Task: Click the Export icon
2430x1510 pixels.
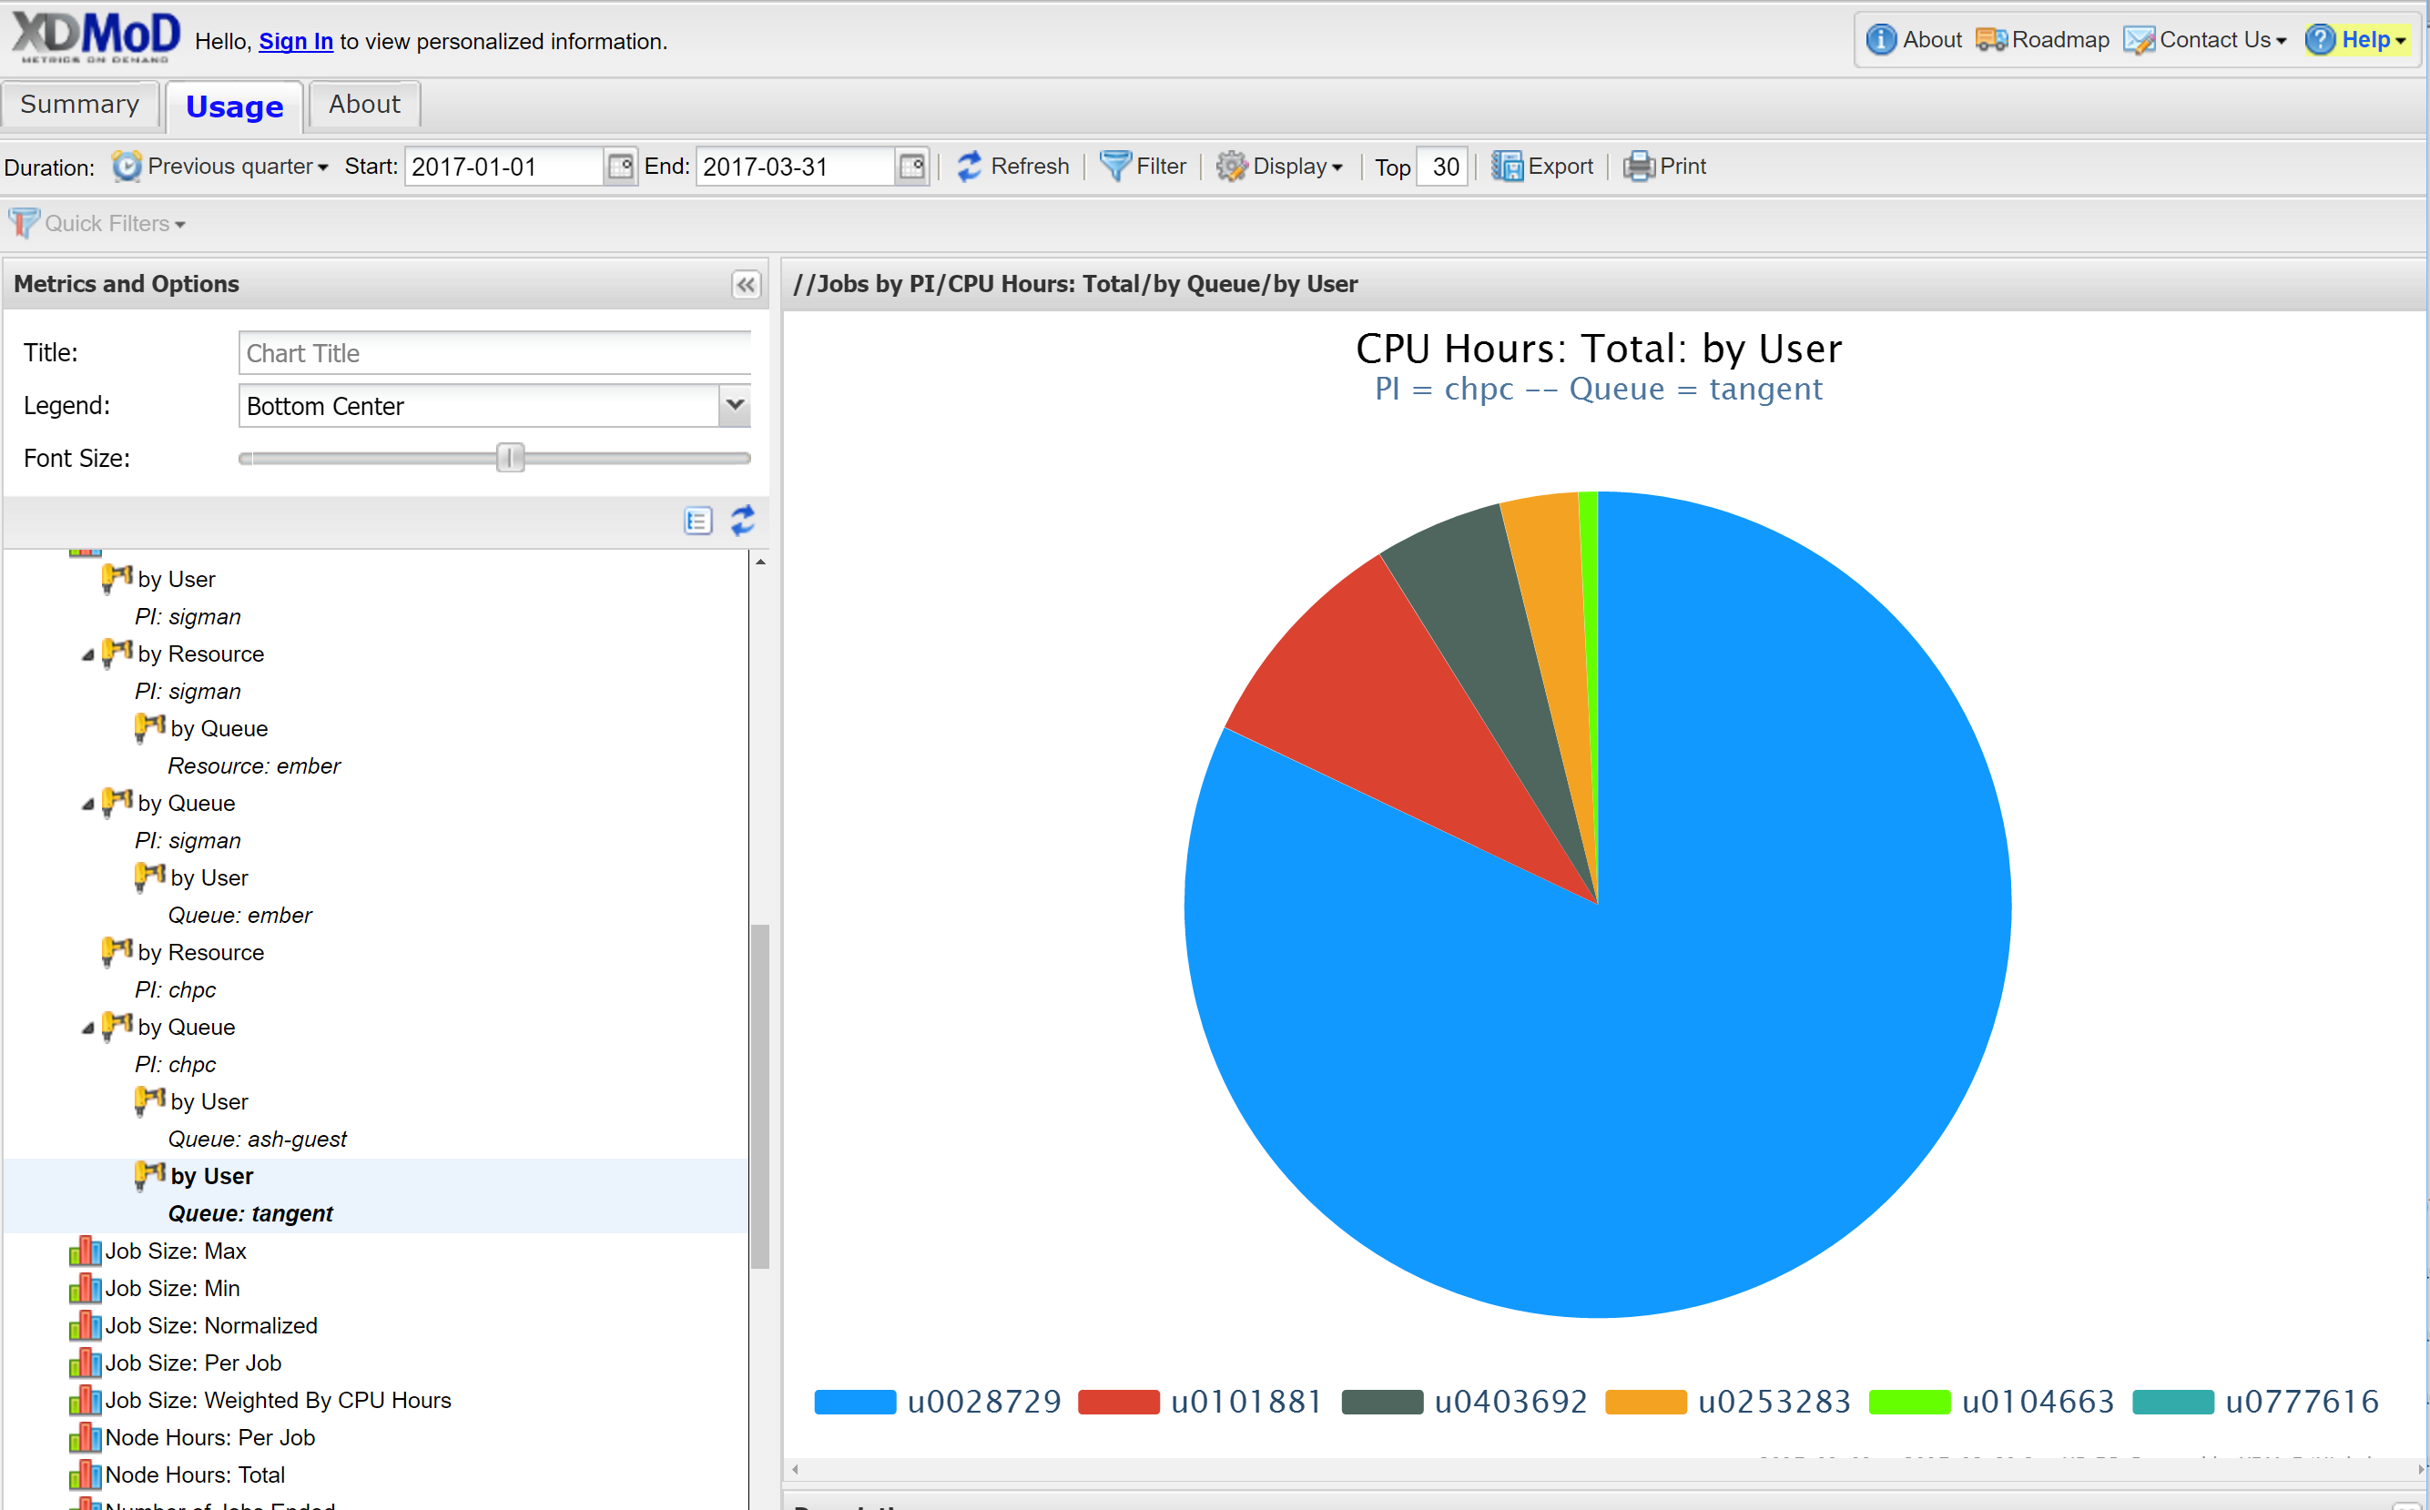Action: pos(1506,167)
